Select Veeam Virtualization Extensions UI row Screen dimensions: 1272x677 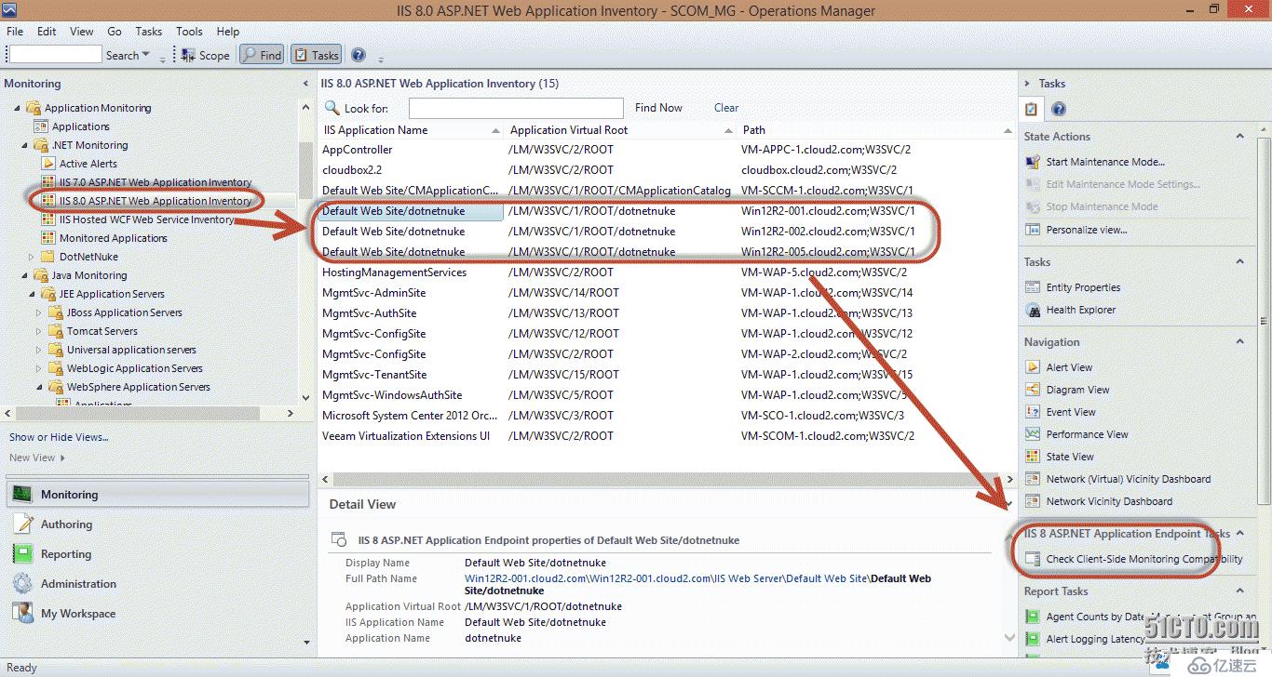tap(666, 436)
